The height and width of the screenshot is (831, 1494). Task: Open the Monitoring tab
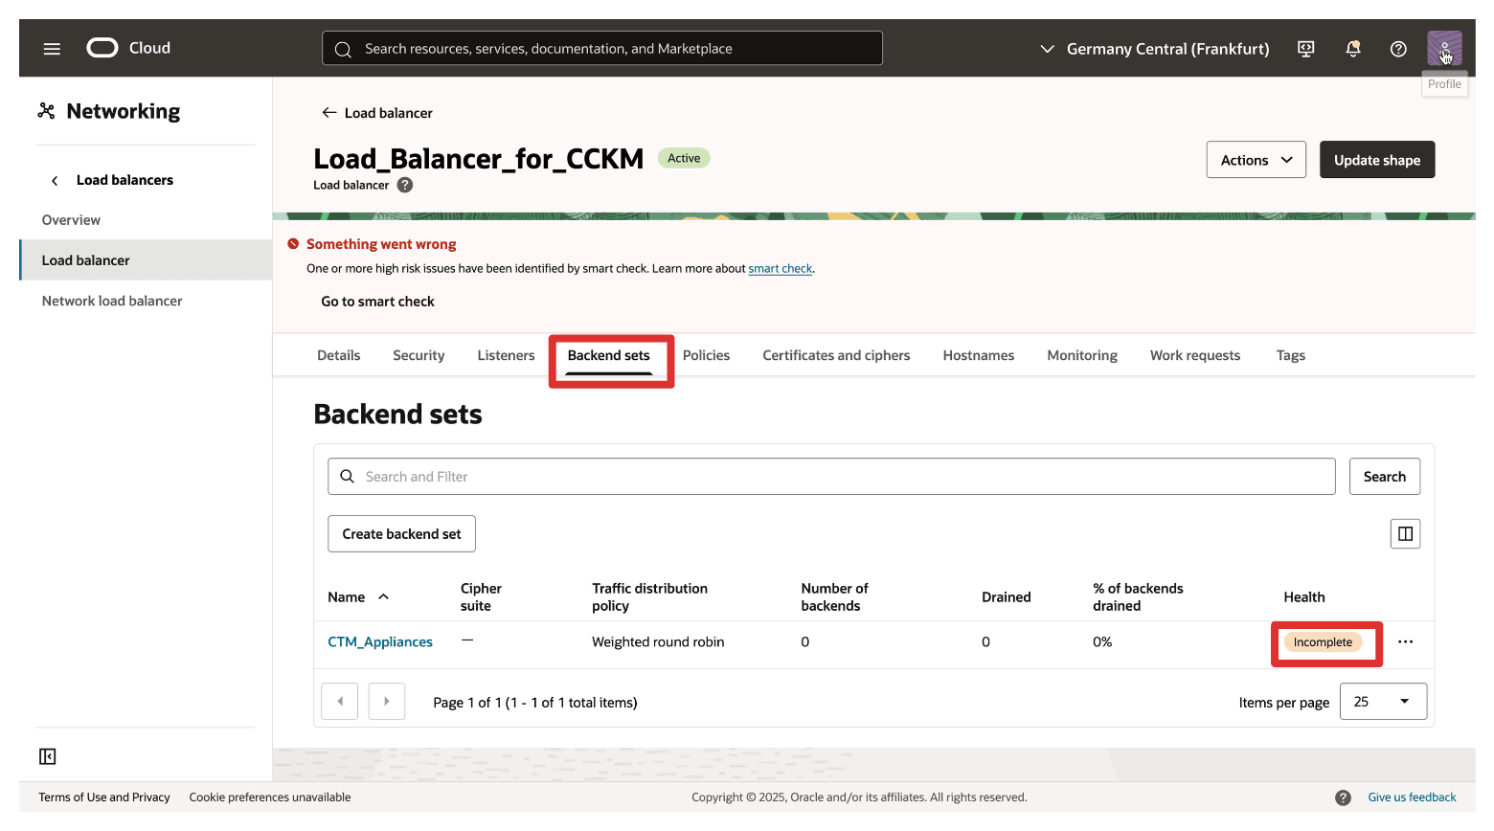pos(1082,355)
